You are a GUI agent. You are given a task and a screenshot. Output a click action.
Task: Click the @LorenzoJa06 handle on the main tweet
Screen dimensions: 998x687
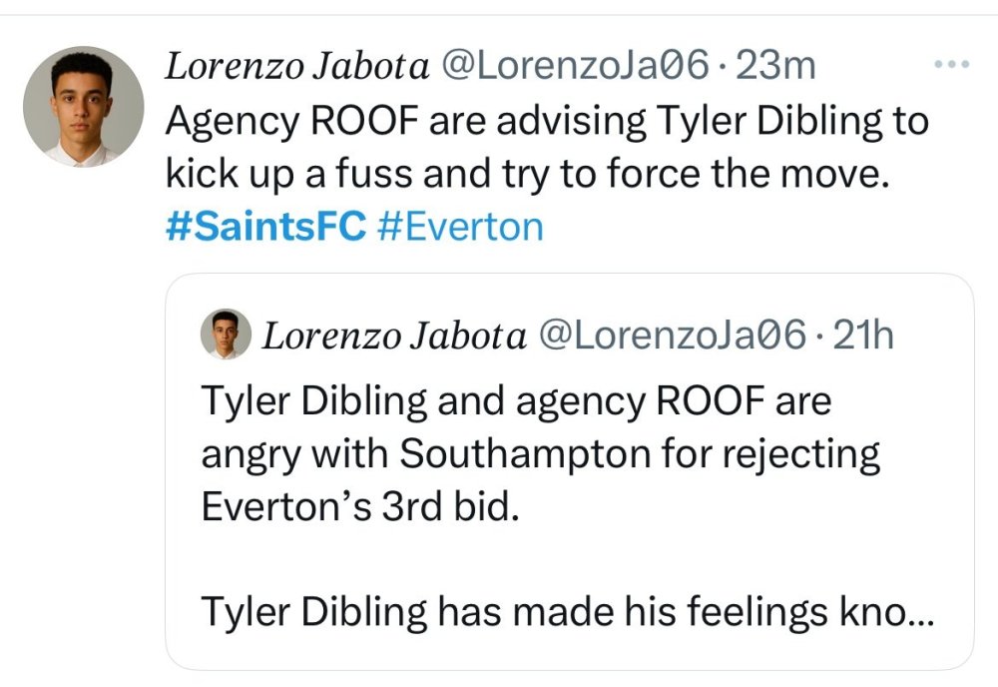[x=576, y=67]
